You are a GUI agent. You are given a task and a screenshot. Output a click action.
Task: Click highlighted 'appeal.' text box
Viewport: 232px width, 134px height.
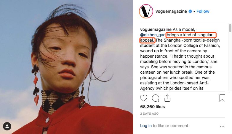click(x=147, y=40)
